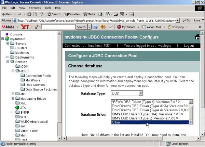
Task: Click the Links toolbar label
Action: 197,20
